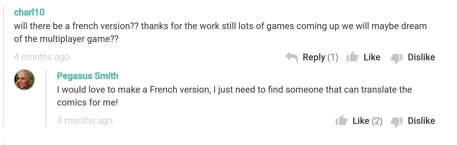Click Pegasus Smith's reply text about translating comics
The height and width of the screenshot is (145, 457).
click(235, 96)
